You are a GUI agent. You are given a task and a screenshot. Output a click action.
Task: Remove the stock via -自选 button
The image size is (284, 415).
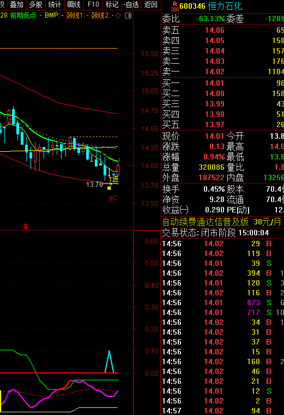pyautogui.click(x=131, y=5)
